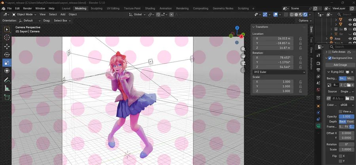Open the Object properties tab icon
The image size is (356, 165).
[x=318, y=106]
